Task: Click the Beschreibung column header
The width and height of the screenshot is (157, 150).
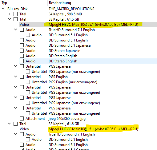Action: (102, 3)
